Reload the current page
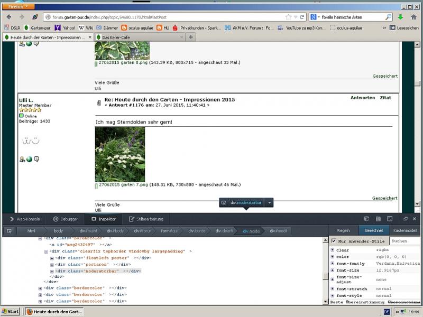The width and height of the screenshot is (423, 317). point(302,17)
